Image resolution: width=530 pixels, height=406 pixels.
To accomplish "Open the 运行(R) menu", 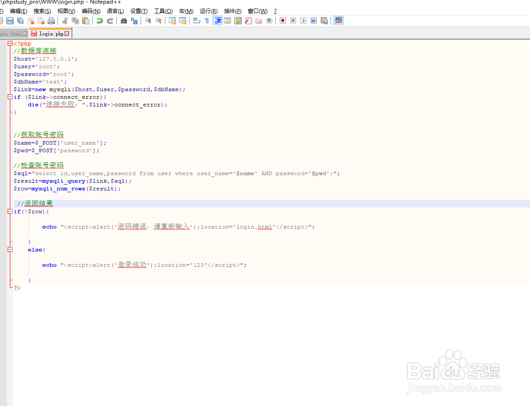I will [x=208, y=11].
